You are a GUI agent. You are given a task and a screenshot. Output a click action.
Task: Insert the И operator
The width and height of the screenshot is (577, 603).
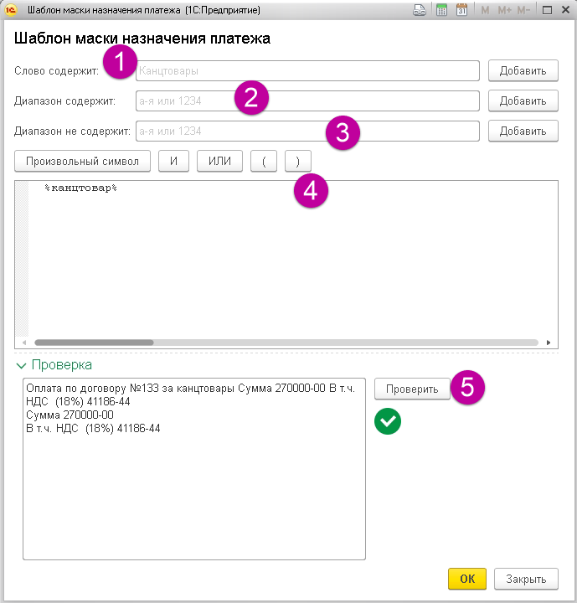[173, 161]
